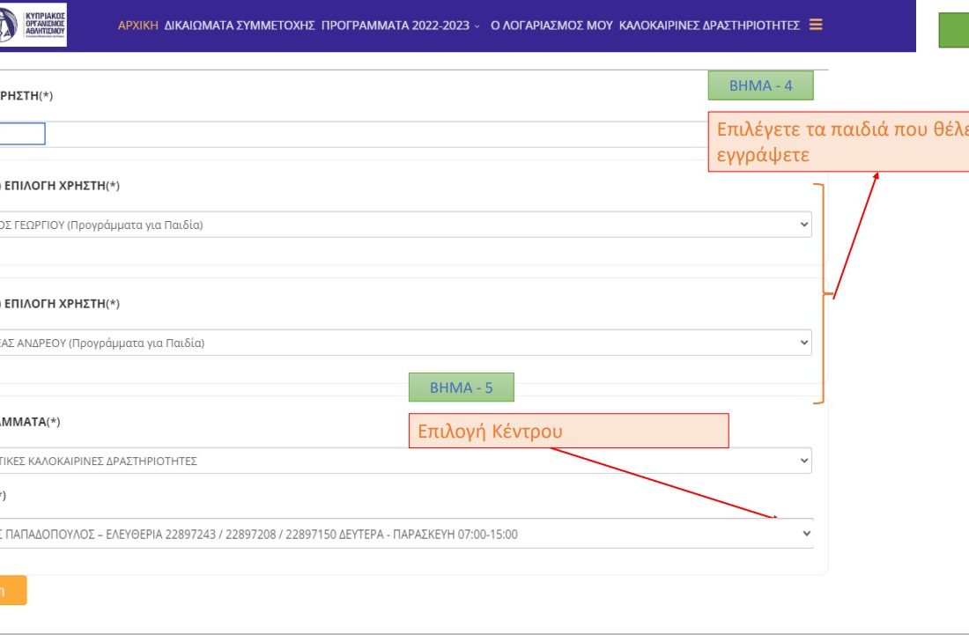Click the green button at top right
The width and height of the screenshot is (969, 635).
pyautogui.click(x=953, y=30)
